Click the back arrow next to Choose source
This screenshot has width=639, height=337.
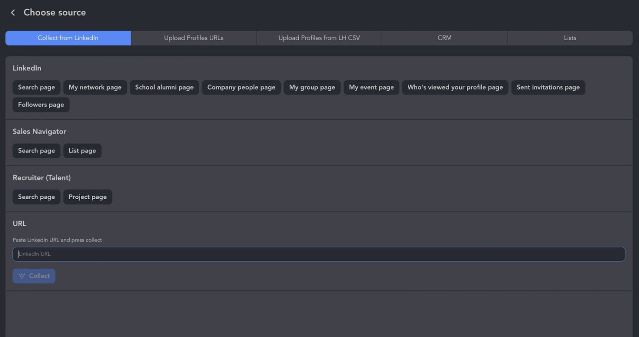pyautogui.click(x=13, y=12)
